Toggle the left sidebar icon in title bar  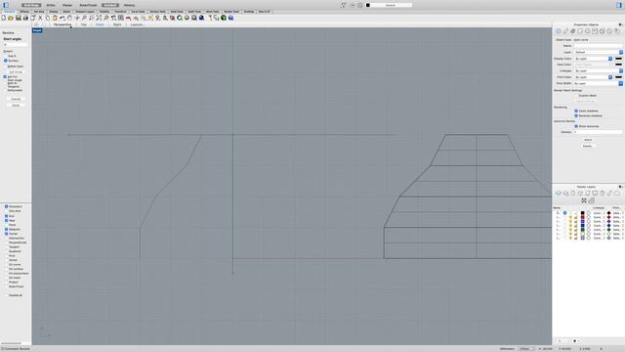[6, 5]
